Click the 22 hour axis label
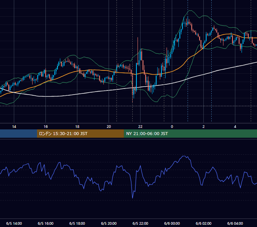 coord(140,127)
